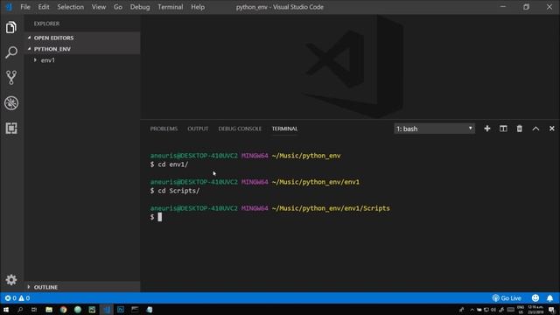Click Go Live in the status bar
The height and width of the screenshot is (315, 560).
point(507,297)
